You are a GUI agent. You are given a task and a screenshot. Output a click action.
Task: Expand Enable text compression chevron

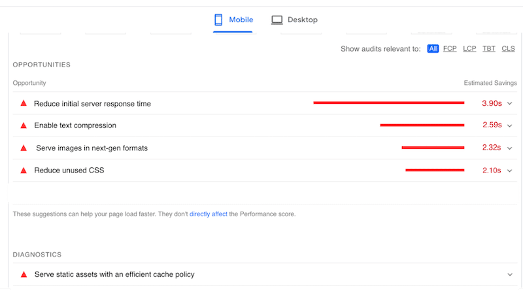(x=510, y=125)
